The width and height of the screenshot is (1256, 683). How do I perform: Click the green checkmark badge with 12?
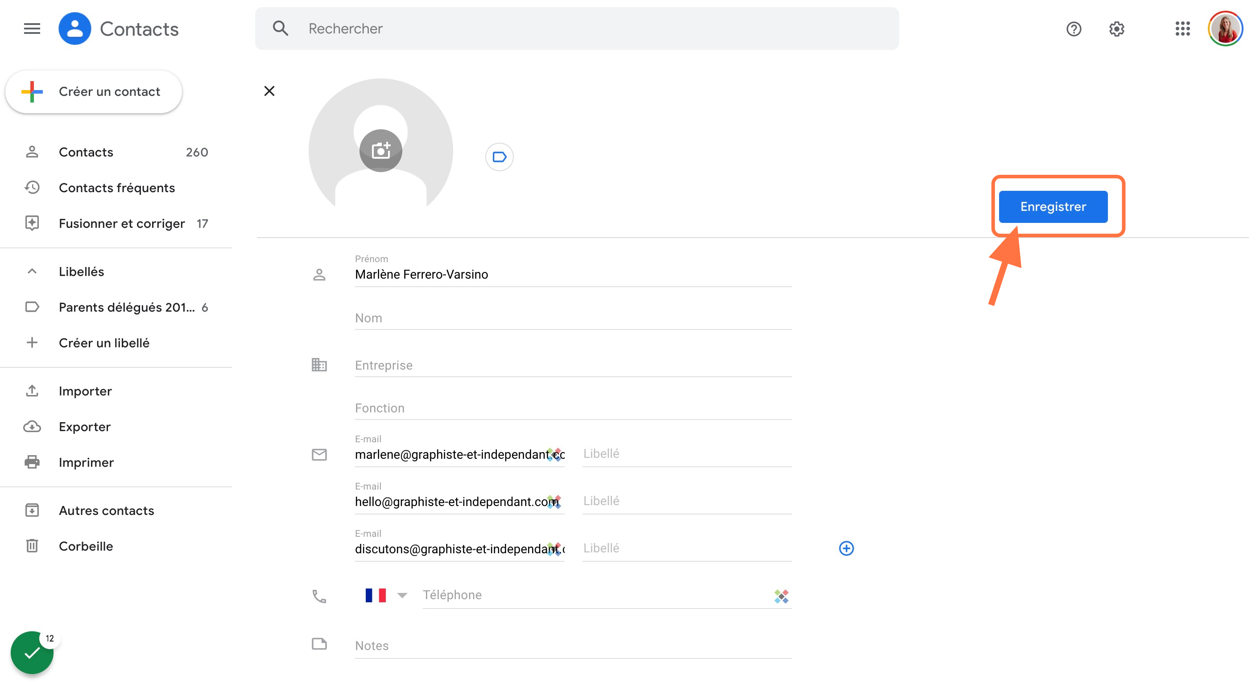coord(32,652)
